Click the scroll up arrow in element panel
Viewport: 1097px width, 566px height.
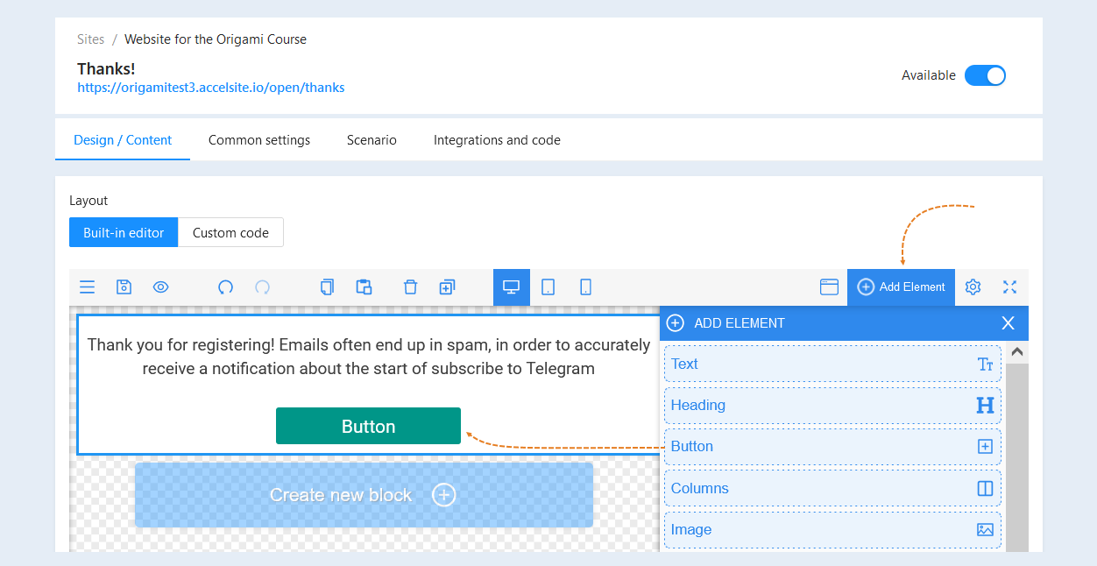1017,352
